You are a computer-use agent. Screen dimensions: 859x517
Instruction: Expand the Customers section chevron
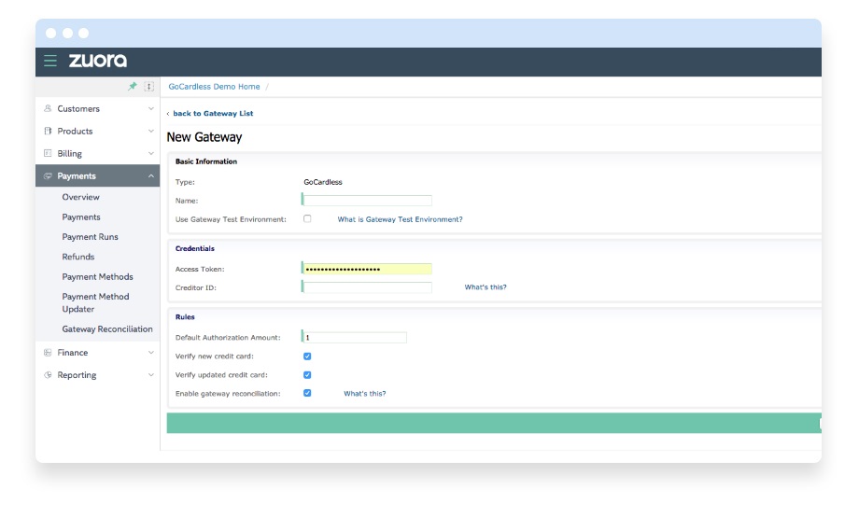coord(151,109)
